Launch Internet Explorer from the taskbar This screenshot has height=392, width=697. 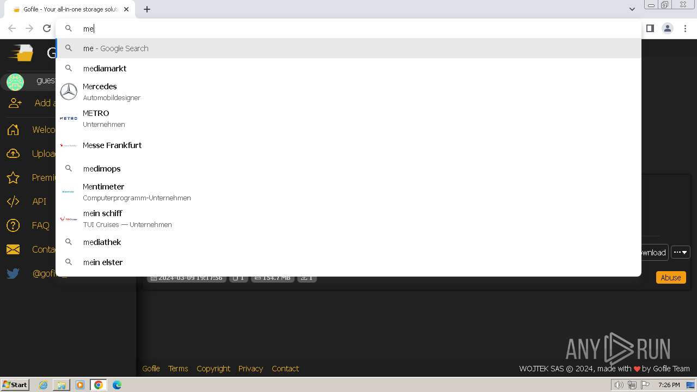click(x=43, y=385)
